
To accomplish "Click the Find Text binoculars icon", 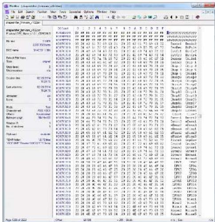I will click(76, 17).
